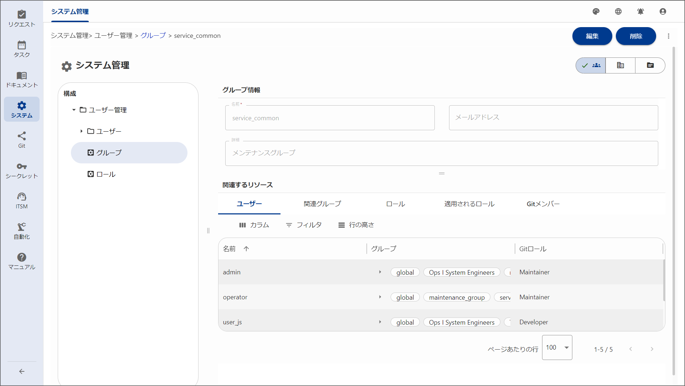The image size is (685, 386).
Task: Open the タスク calendar icon
Action: [x=22, y=49]
